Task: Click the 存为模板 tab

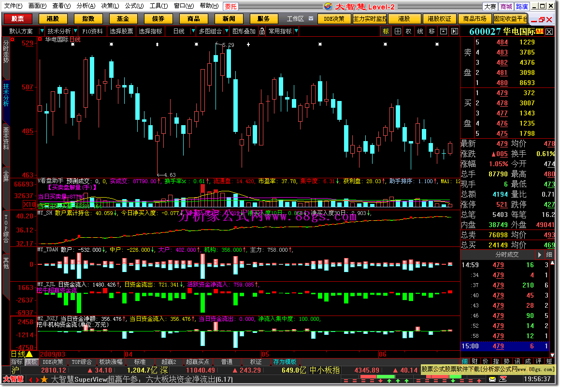Action: [285, 362]
